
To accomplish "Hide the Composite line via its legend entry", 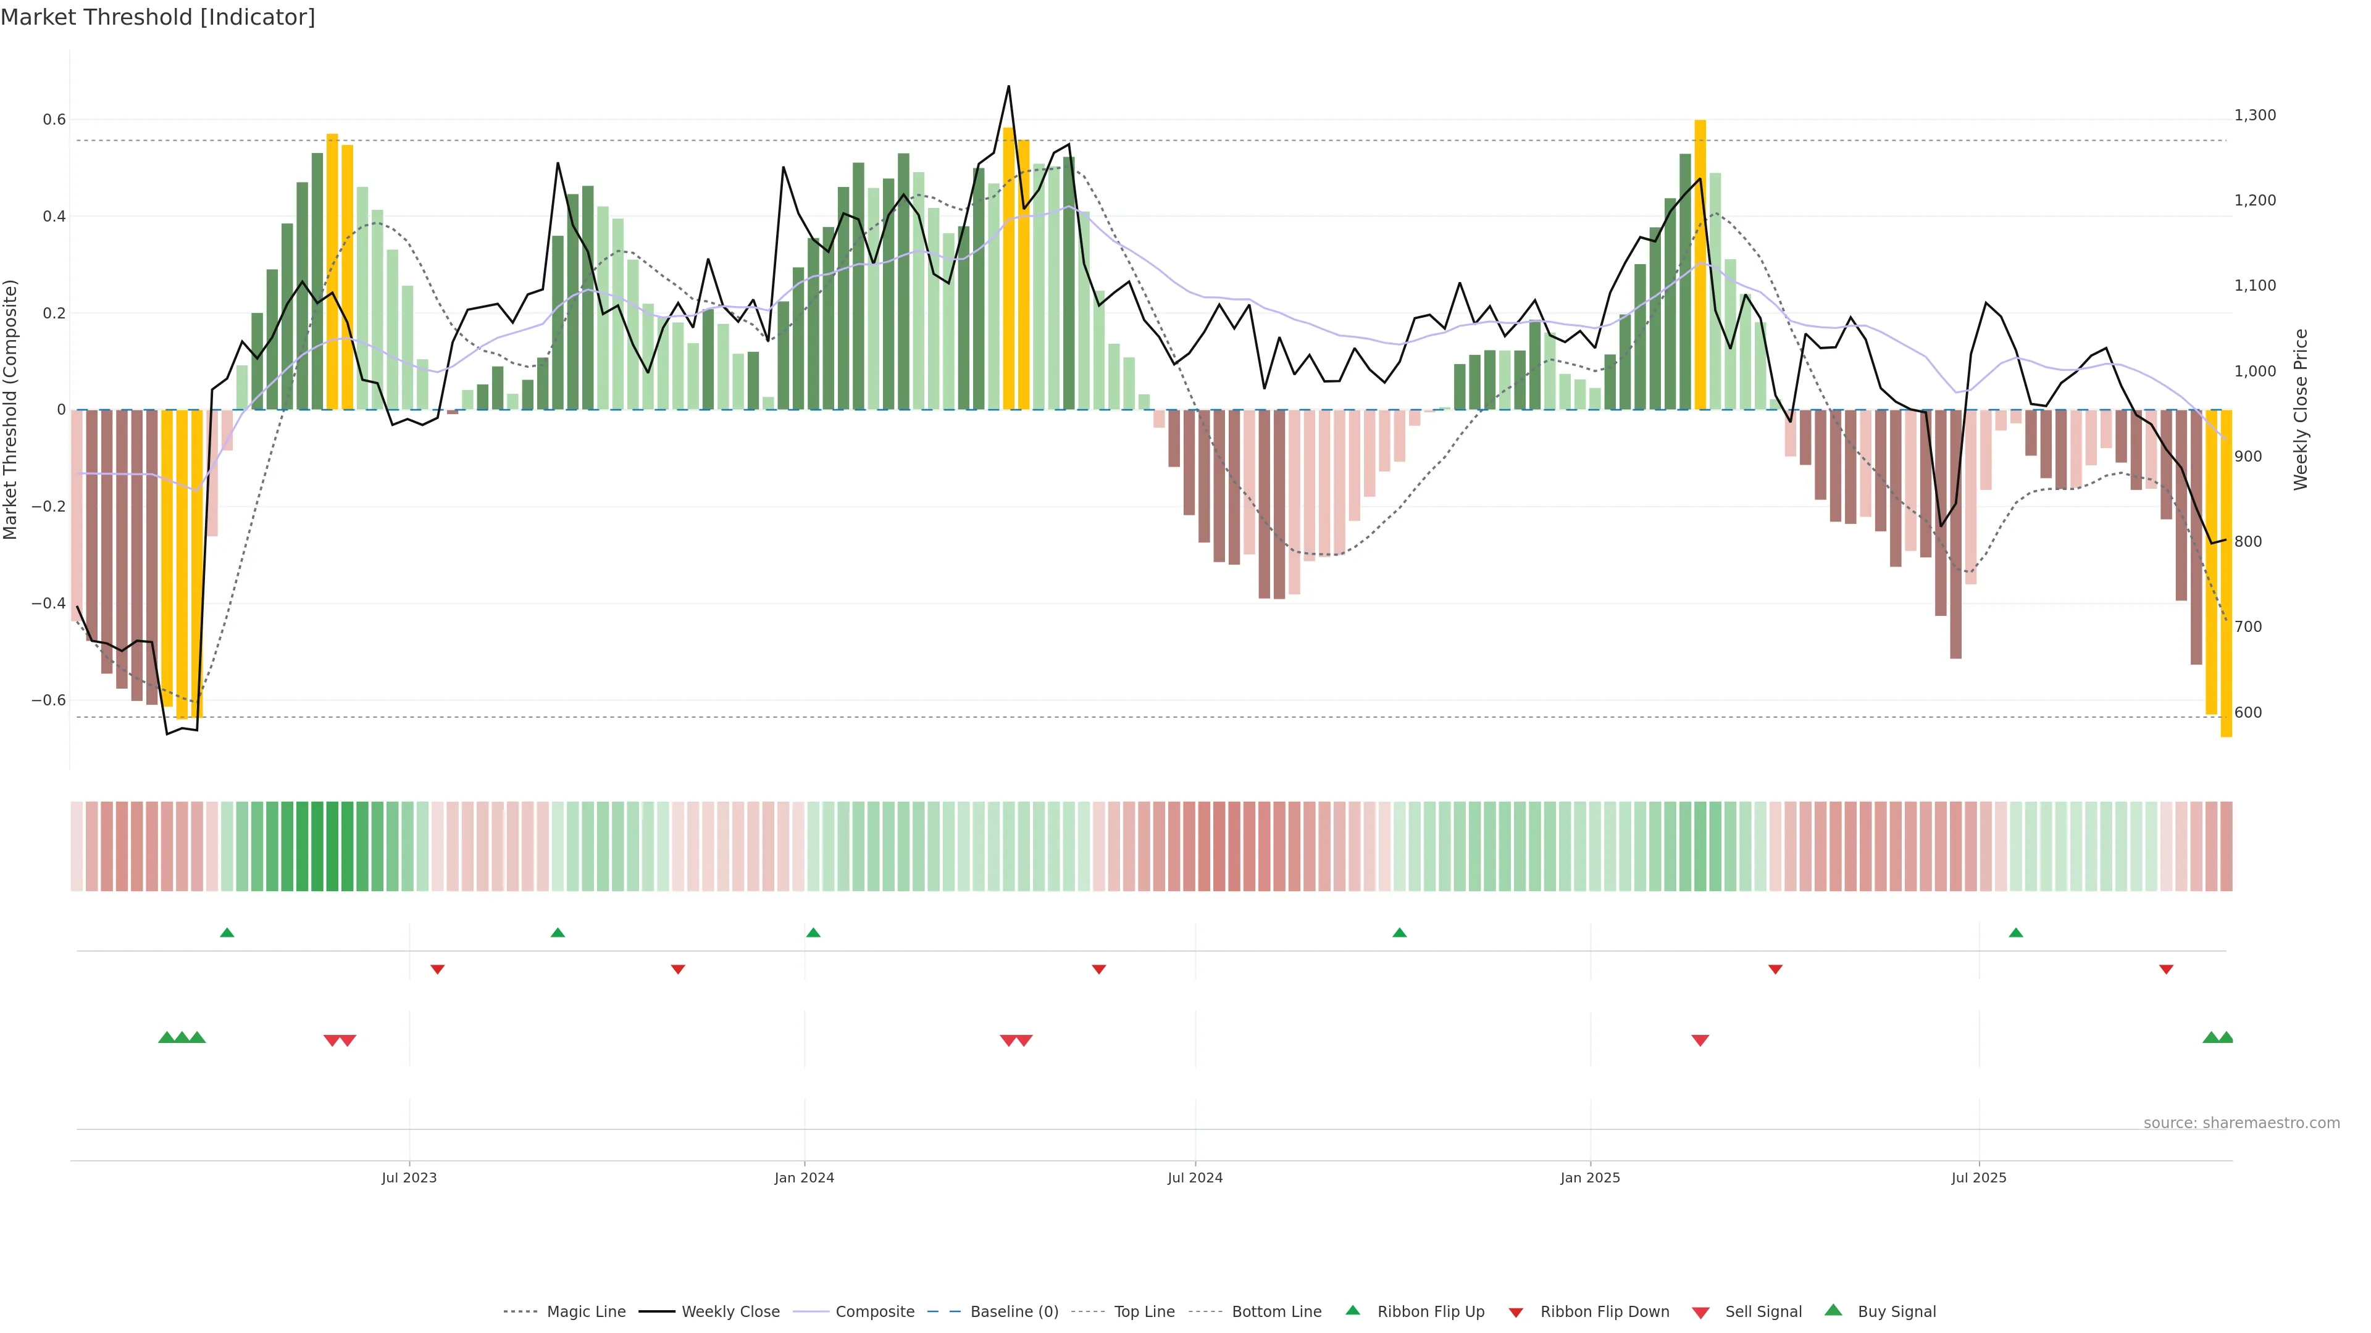I will (874, 1312).
